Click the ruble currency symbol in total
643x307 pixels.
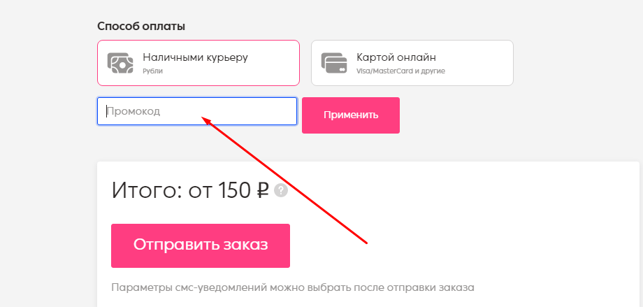(x=261, y=191)
